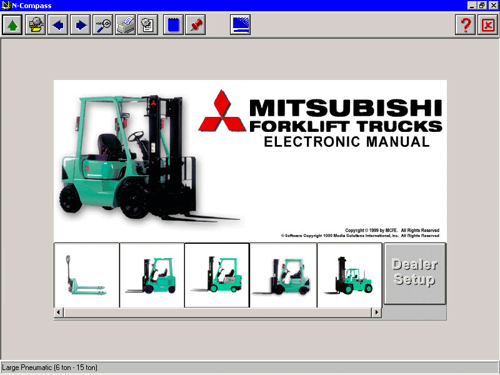This screenshot has height=375, width=500.
Task: Click the horizontal scrollbar track under thumbnails
Action: click(x=217, y=312)
